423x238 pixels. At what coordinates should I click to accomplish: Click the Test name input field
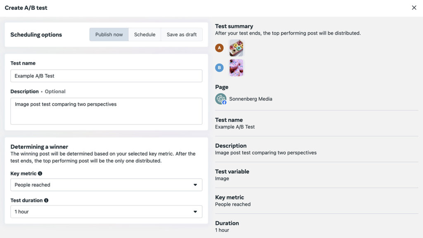(106, 76)
